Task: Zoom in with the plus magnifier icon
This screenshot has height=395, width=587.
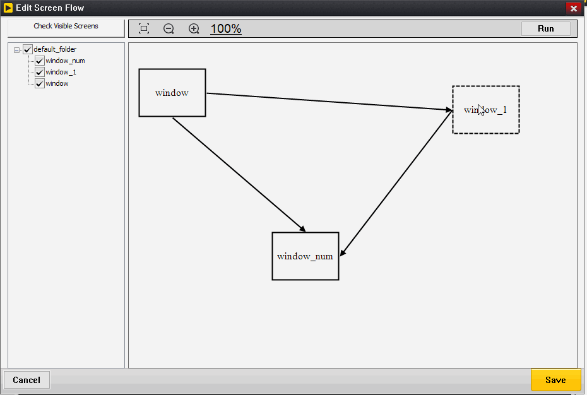Action: click(x=194, y=29)
